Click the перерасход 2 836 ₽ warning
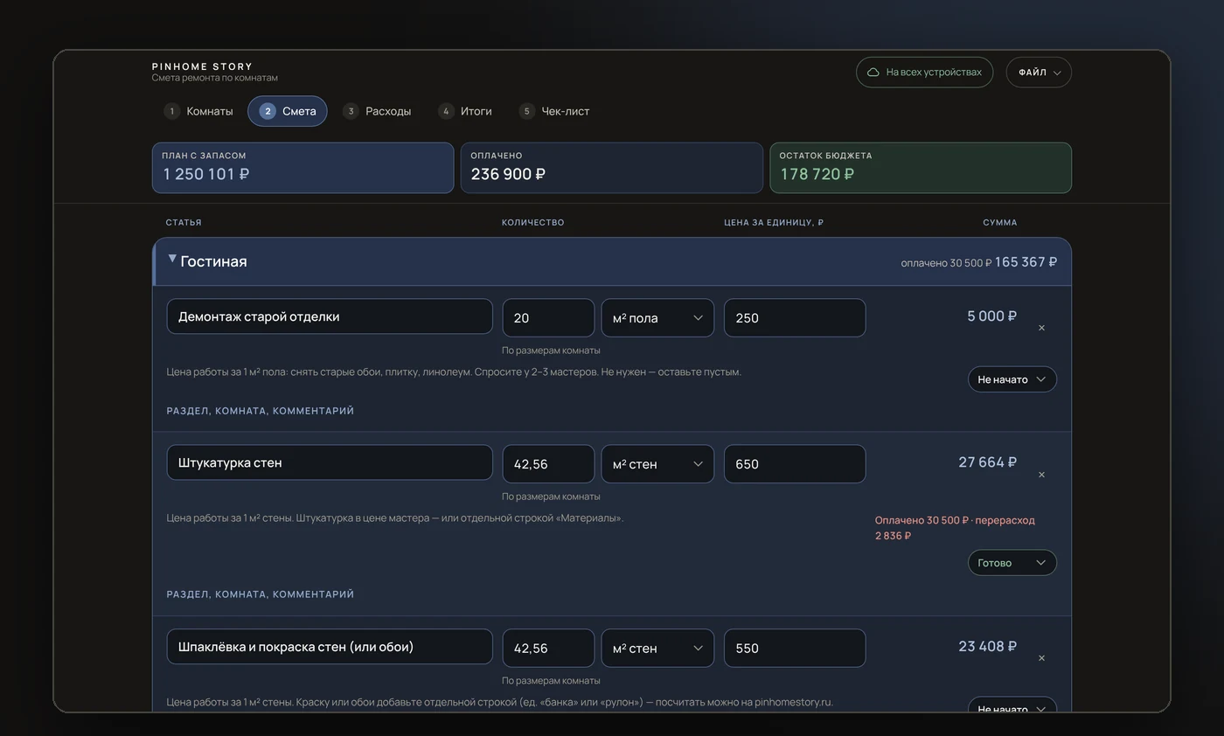Viewport: 1224px width, 736px height. pyautogui.click(x=955, y=528)
